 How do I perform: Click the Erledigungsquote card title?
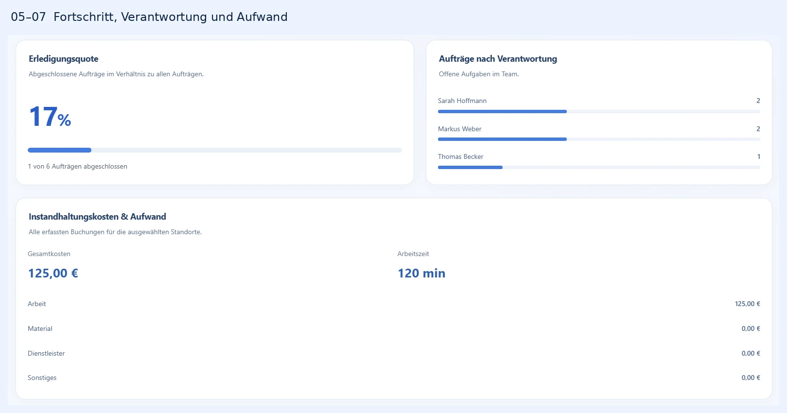pyautogui.click(x=64, y=59)
